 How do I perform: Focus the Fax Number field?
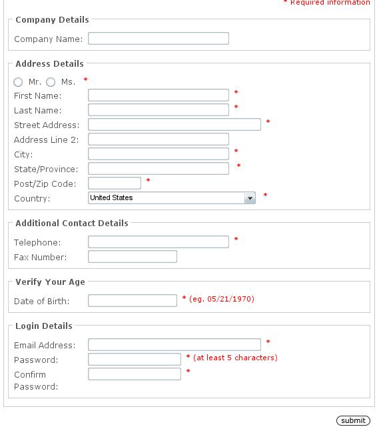point(133,257)
